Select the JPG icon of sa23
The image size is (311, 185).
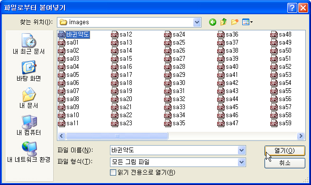click(115, 123)
